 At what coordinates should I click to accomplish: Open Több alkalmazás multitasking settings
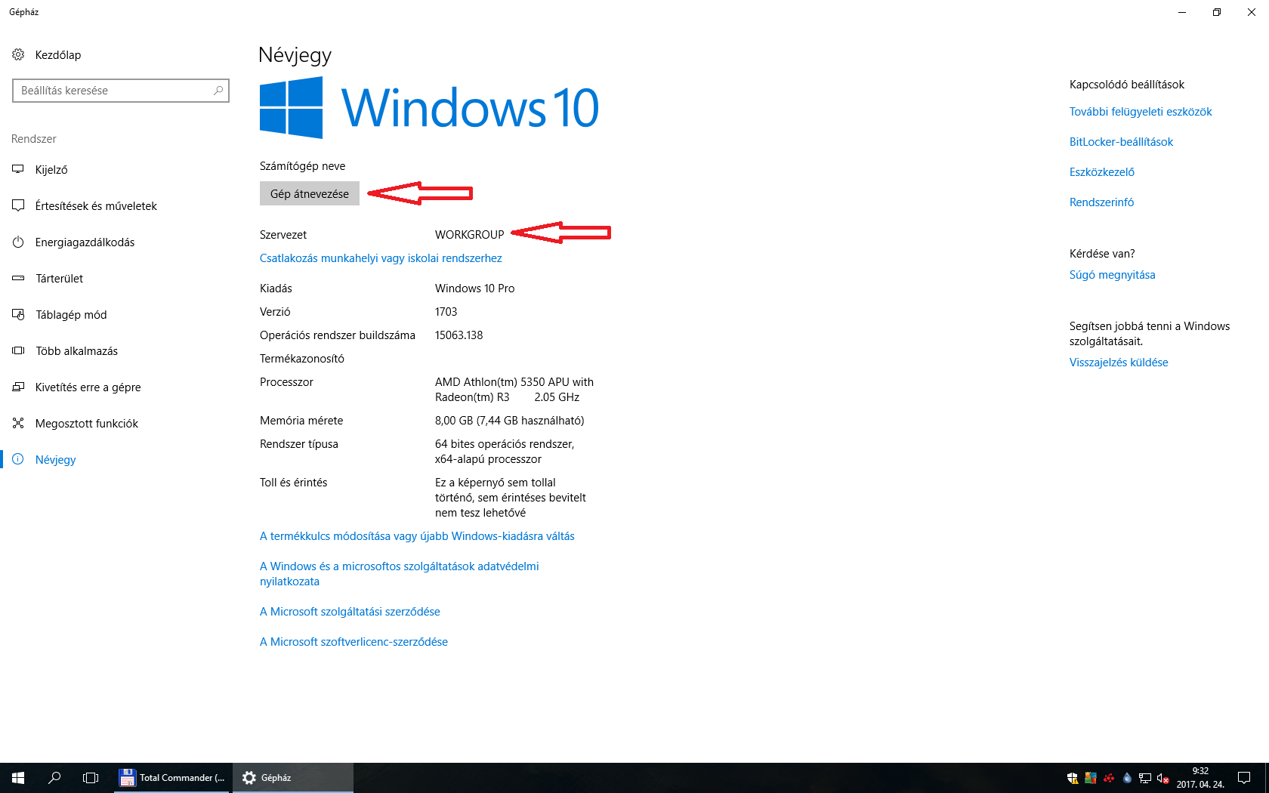[x=76, y=351]
